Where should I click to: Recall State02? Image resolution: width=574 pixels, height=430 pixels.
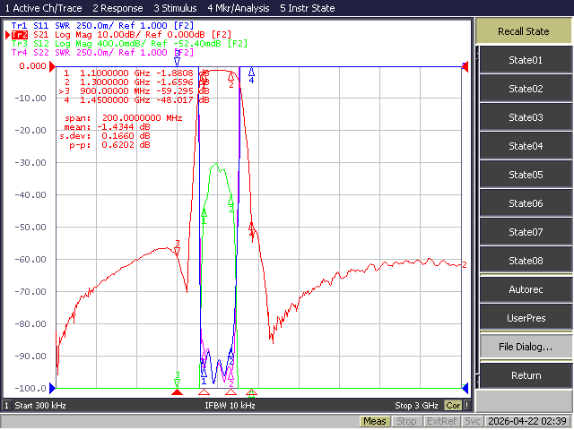pos(526,89)
